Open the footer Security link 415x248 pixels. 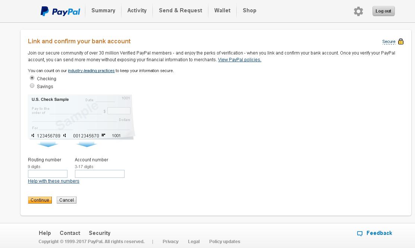click(100, 233)
